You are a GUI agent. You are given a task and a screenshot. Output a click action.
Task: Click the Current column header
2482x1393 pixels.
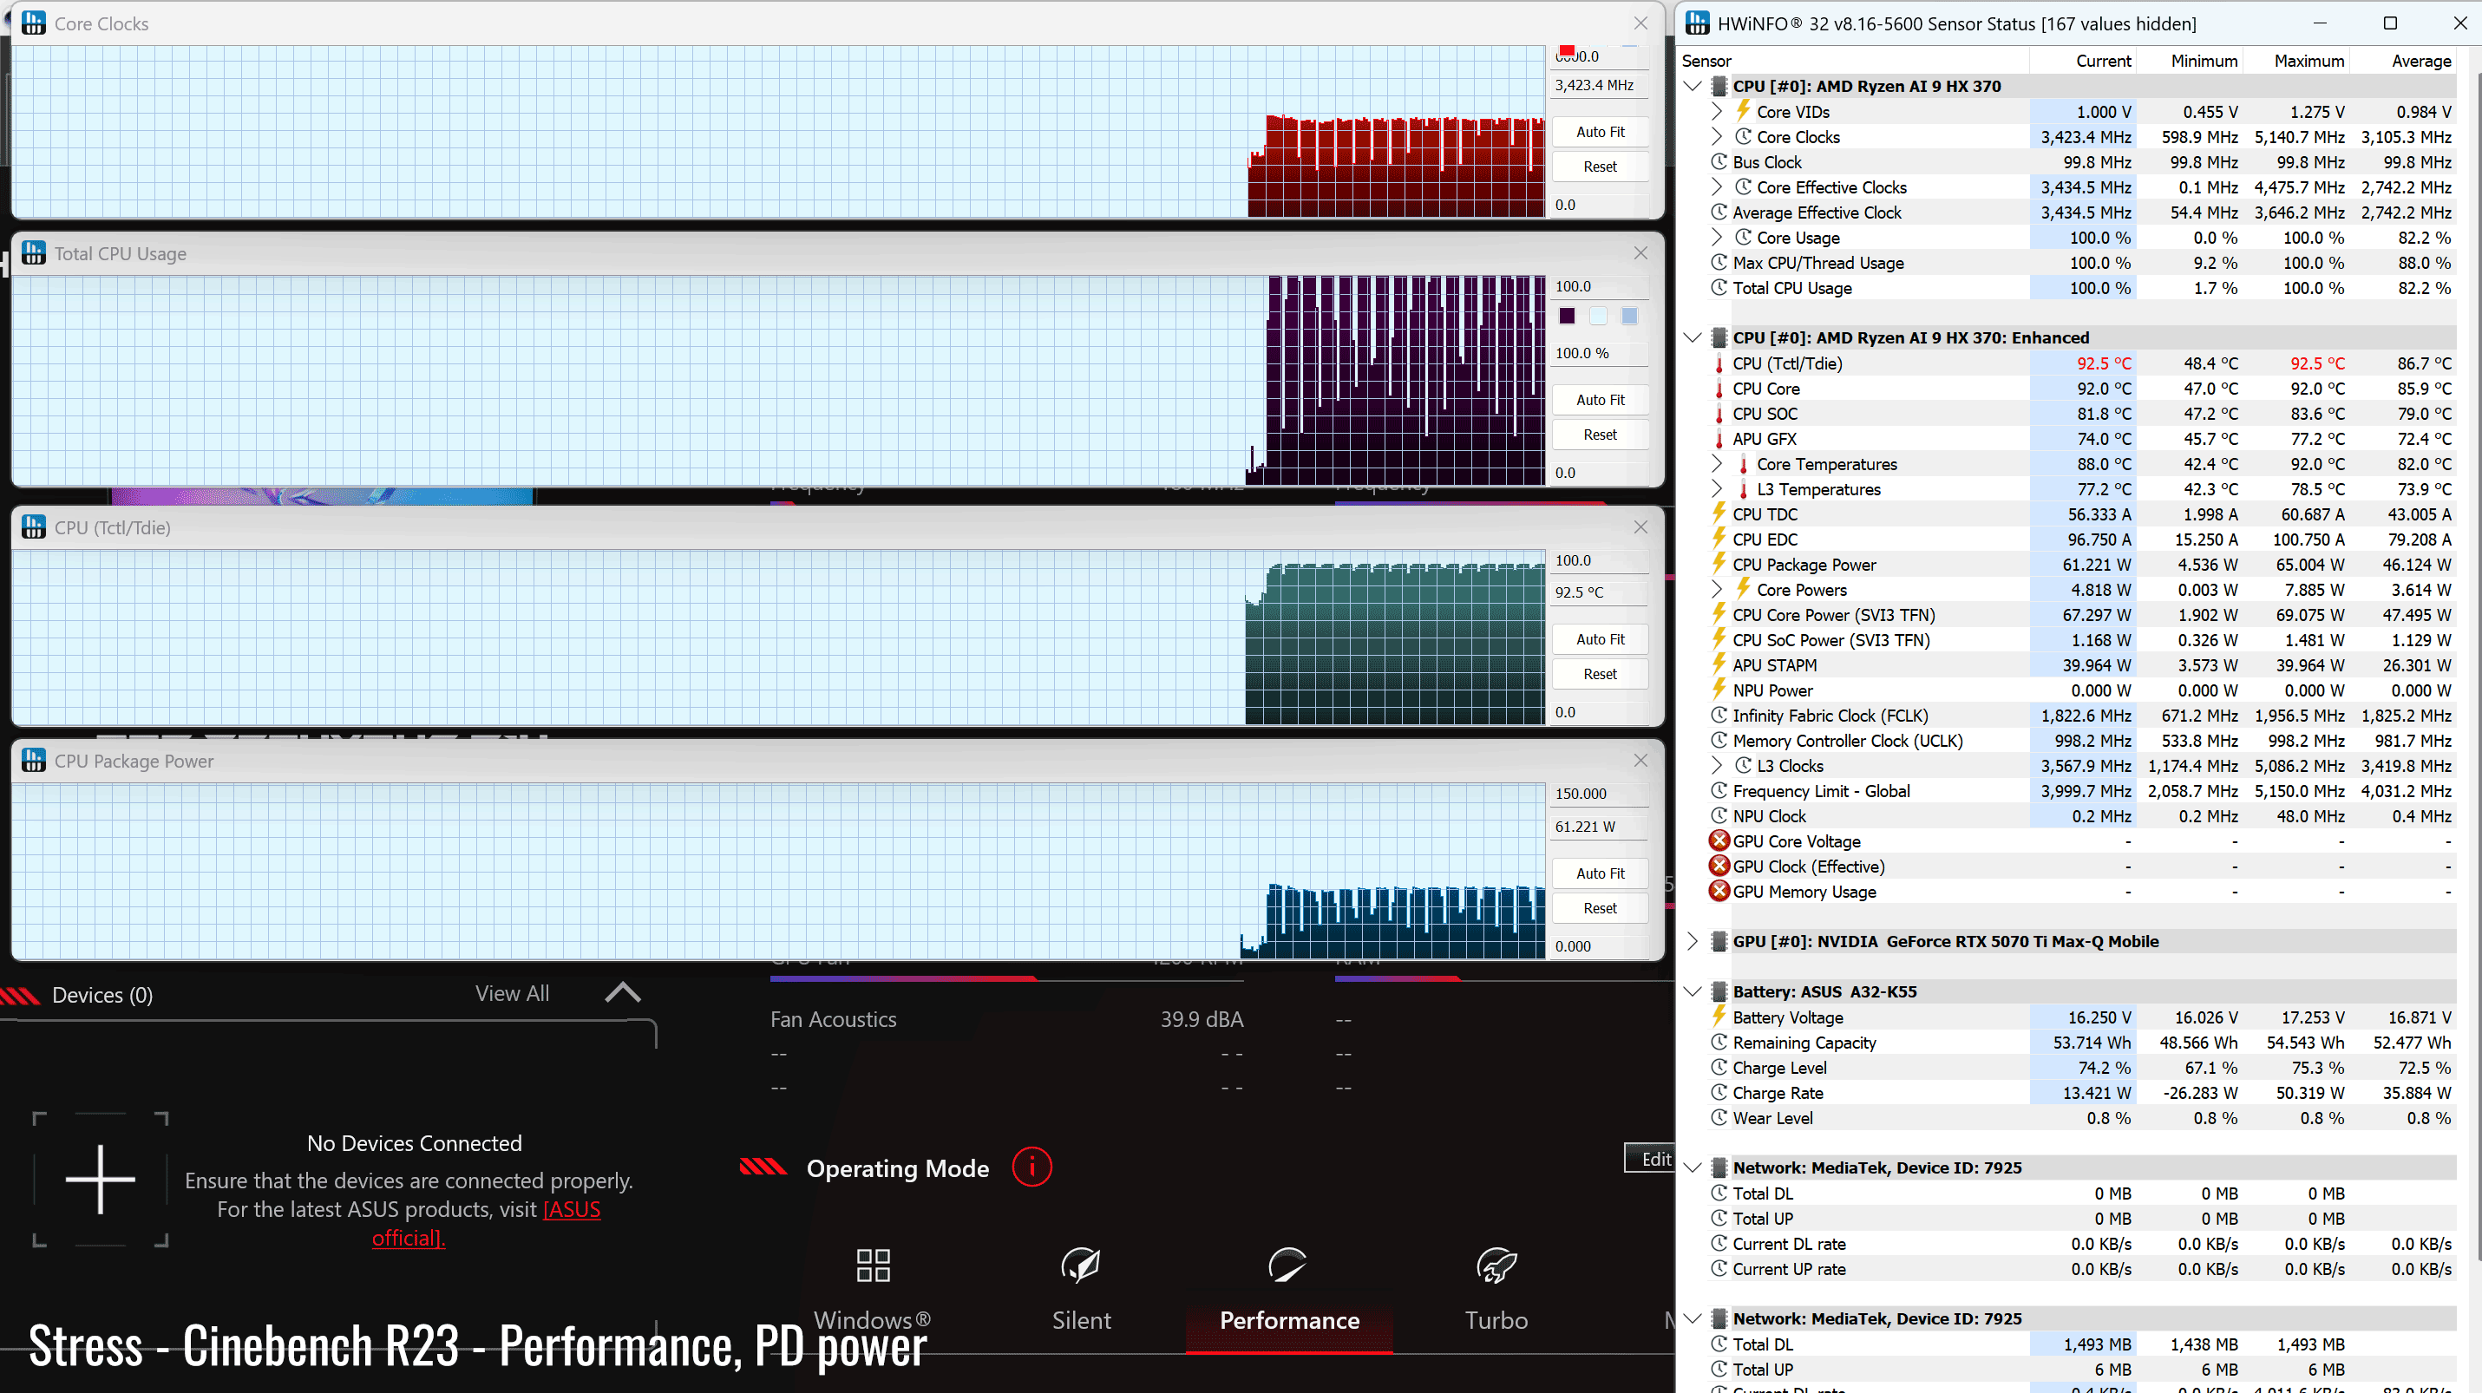pos(2102,61)
